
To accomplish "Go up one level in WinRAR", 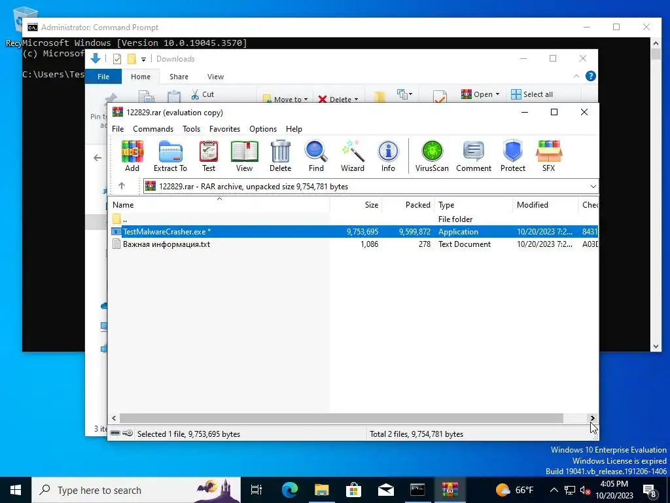I will 122,185.
